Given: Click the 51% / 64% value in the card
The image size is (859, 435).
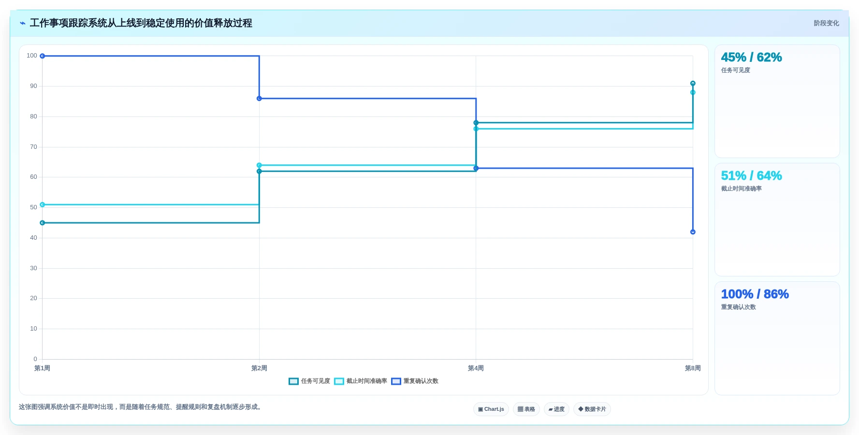Looking at the screenshot, I should [751, 176].
